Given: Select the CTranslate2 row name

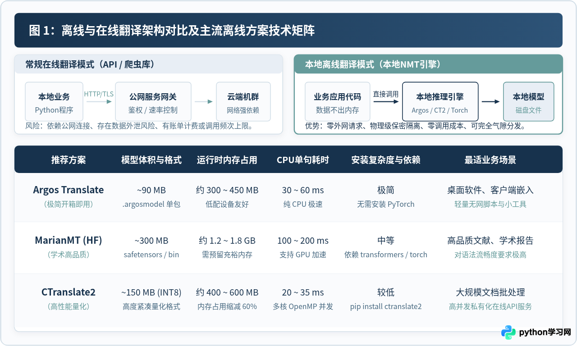Looking at the screenshot, I should (x=69, y=292).
